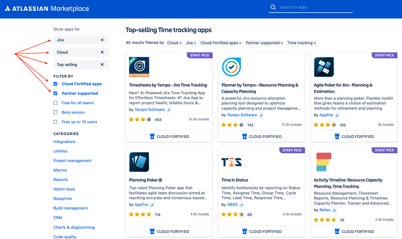Click partner badge next to OBSS
Screen dimensions: 402x239
242,205
